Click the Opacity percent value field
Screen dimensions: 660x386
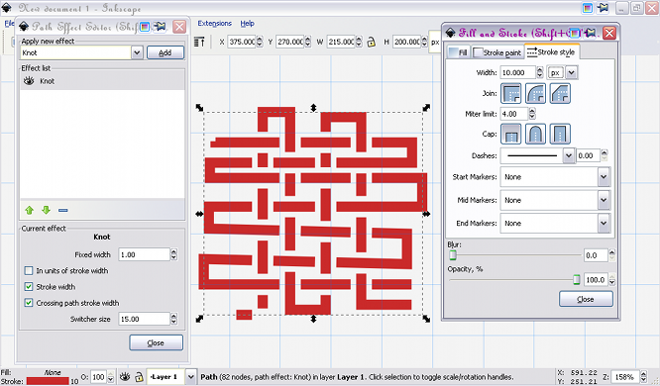pos(596,280)
